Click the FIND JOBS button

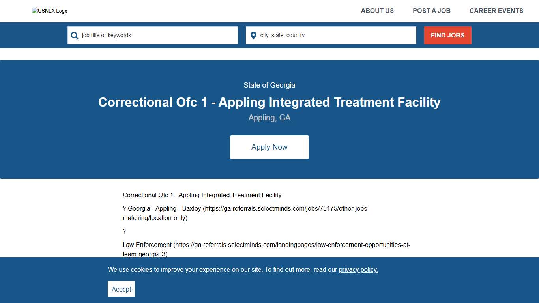click(x=447, y=35)
